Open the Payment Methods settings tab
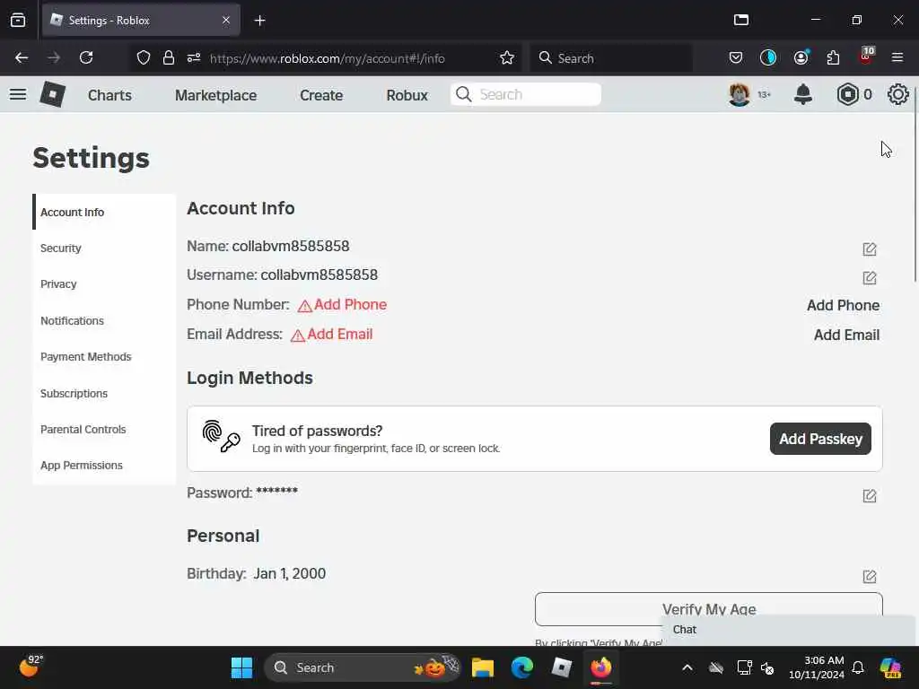919x689 pixels. pos(104,357)
